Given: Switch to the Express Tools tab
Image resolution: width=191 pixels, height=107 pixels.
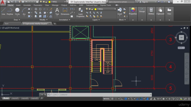Looking at the screenshot, I should 106,5.
